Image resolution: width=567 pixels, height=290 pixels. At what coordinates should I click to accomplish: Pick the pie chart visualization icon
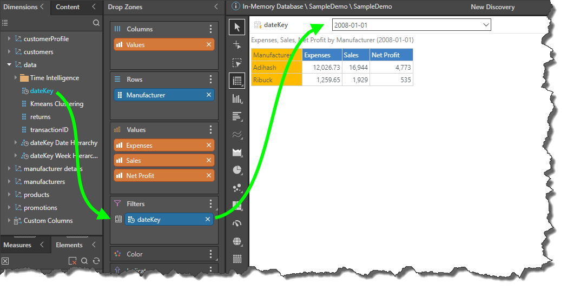236,170
